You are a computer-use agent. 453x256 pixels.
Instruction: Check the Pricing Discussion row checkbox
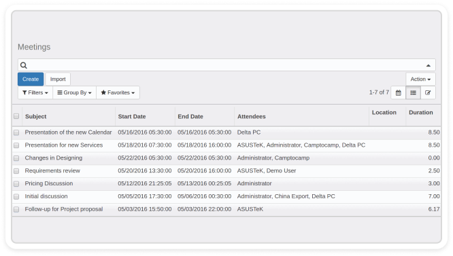coord(16,183)
